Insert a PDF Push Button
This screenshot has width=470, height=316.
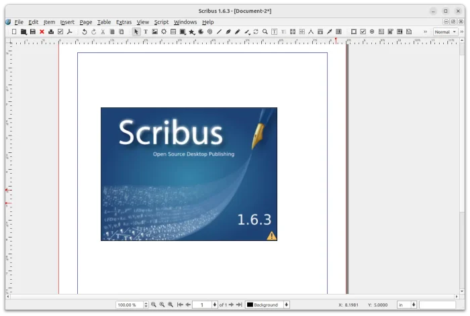[354, 32]
